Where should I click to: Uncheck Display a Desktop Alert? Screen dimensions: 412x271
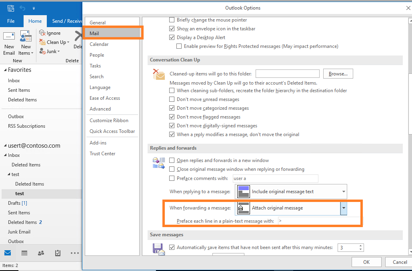tap(172, 38)
